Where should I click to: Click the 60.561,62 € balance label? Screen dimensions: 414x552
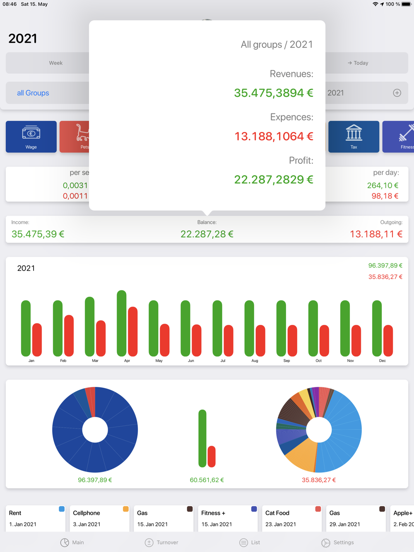coord(207,480)
